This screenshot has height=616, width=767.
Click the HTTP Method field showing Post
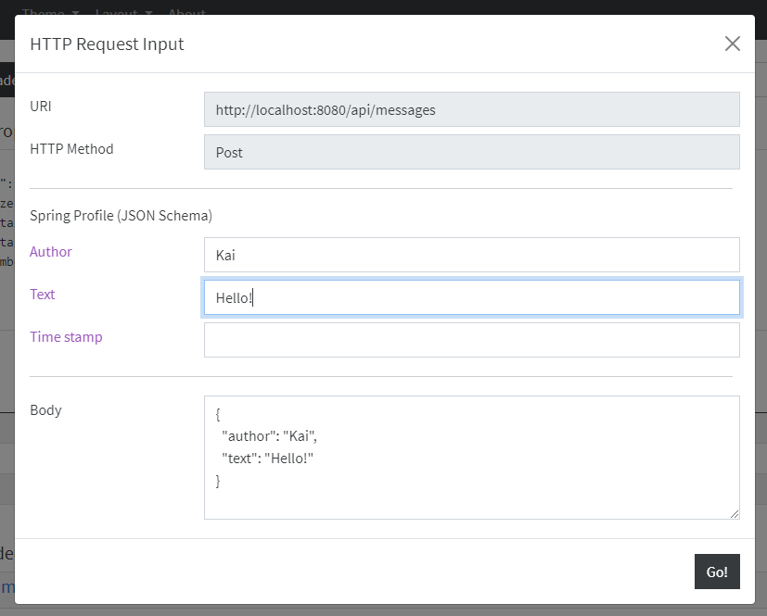click(471, 152)
